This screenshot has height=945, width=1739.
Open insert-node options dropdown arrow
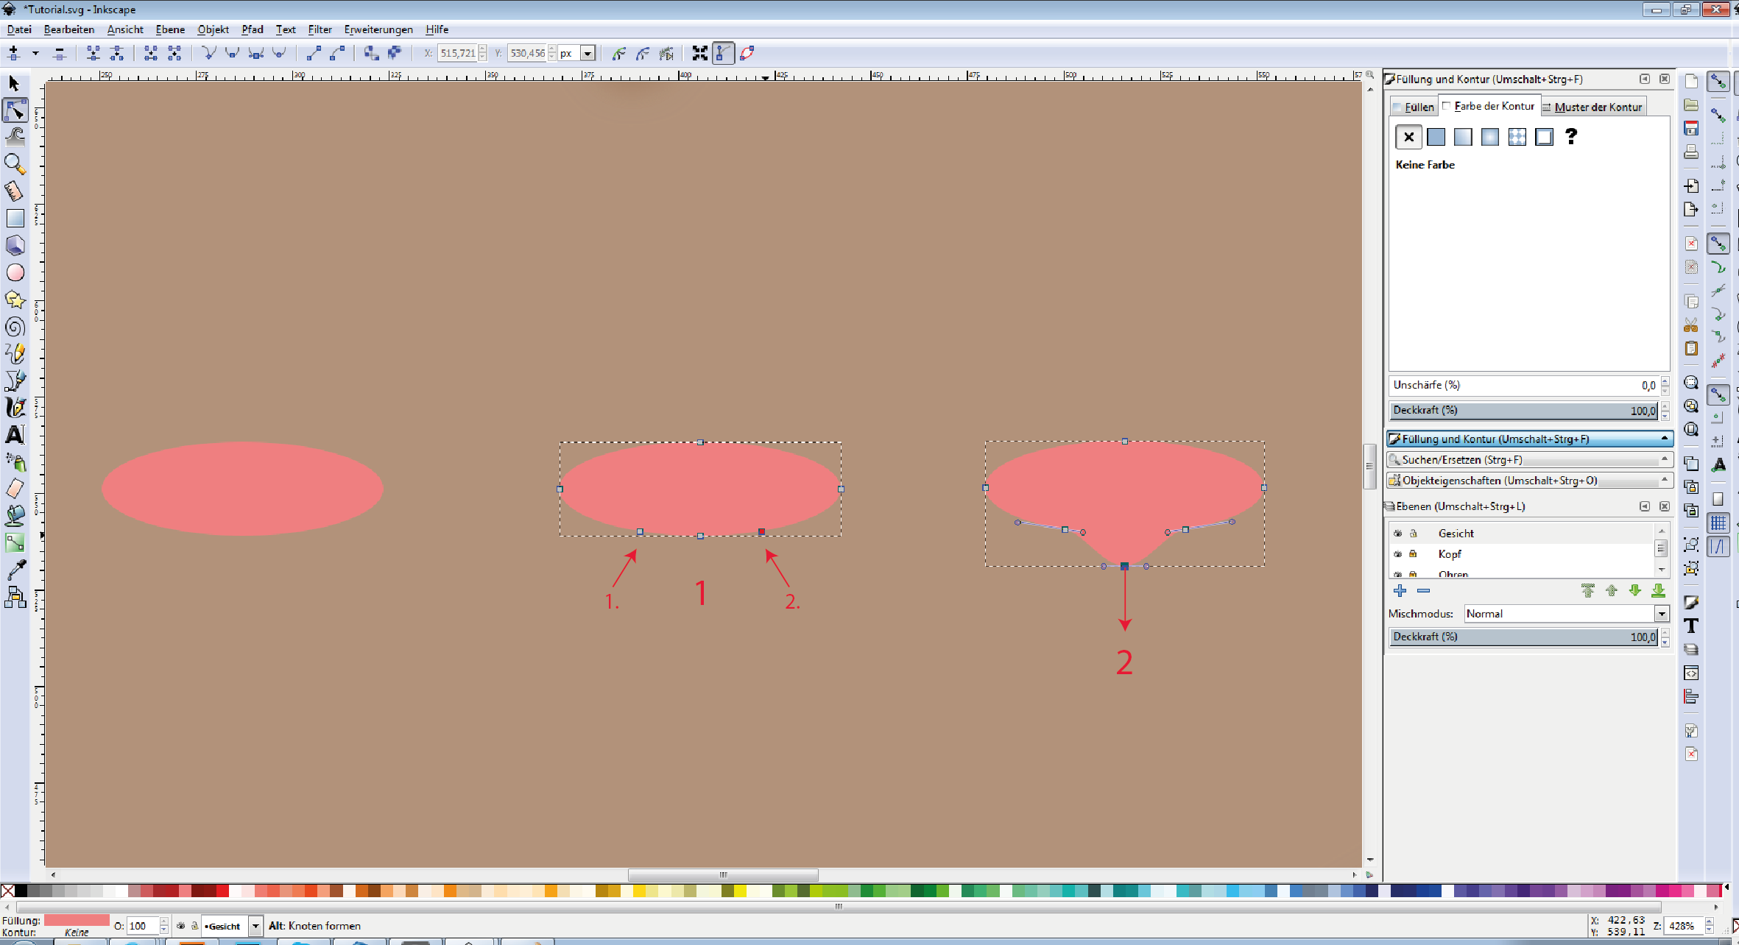click(35, 53)
